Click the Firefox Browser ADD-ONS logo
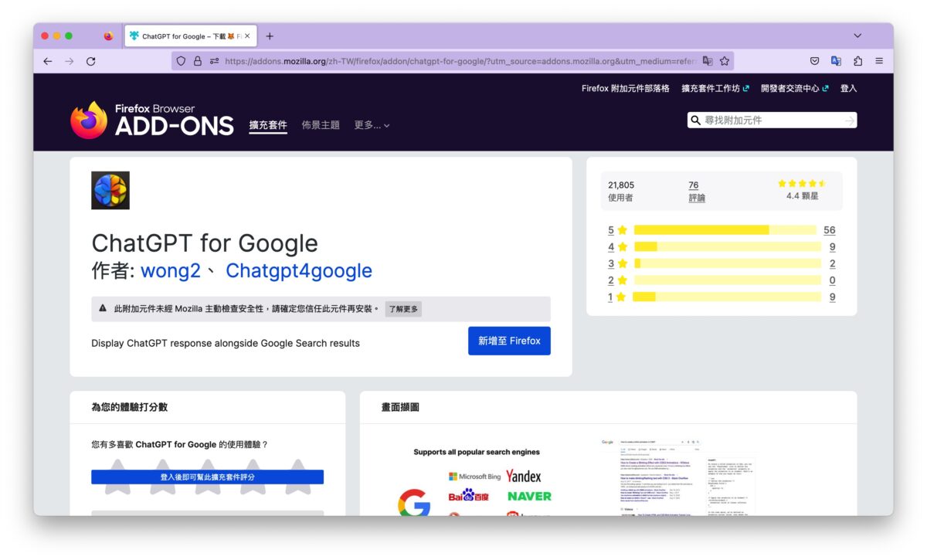Viewport: 927px width, 560px height. pos(152,120)
